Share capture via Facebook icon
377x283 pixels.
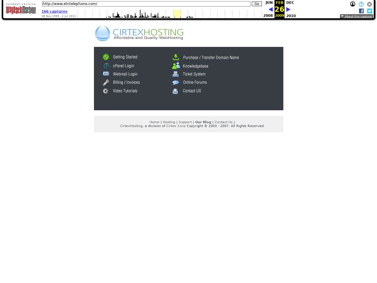(x=361, y=11)
